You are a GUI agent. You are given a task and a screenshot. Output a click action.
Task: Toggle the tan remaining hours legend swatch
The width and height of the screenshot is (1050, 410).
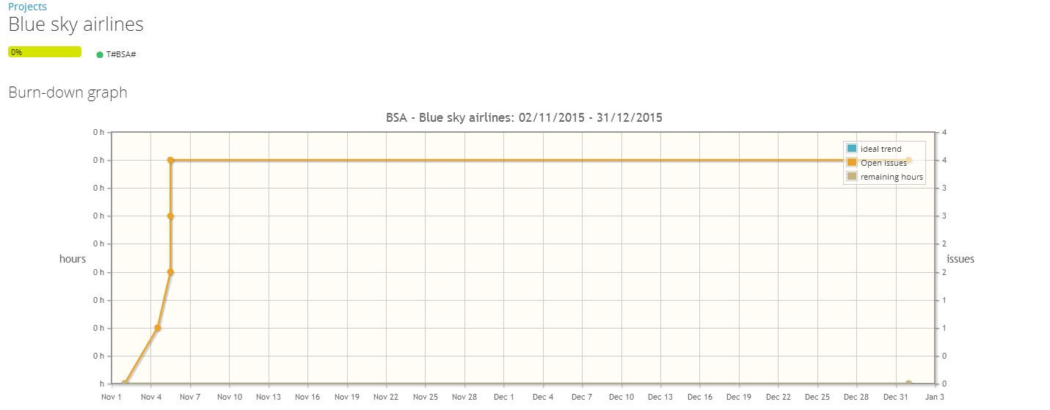pyautogui.click(x=852, y=177)
